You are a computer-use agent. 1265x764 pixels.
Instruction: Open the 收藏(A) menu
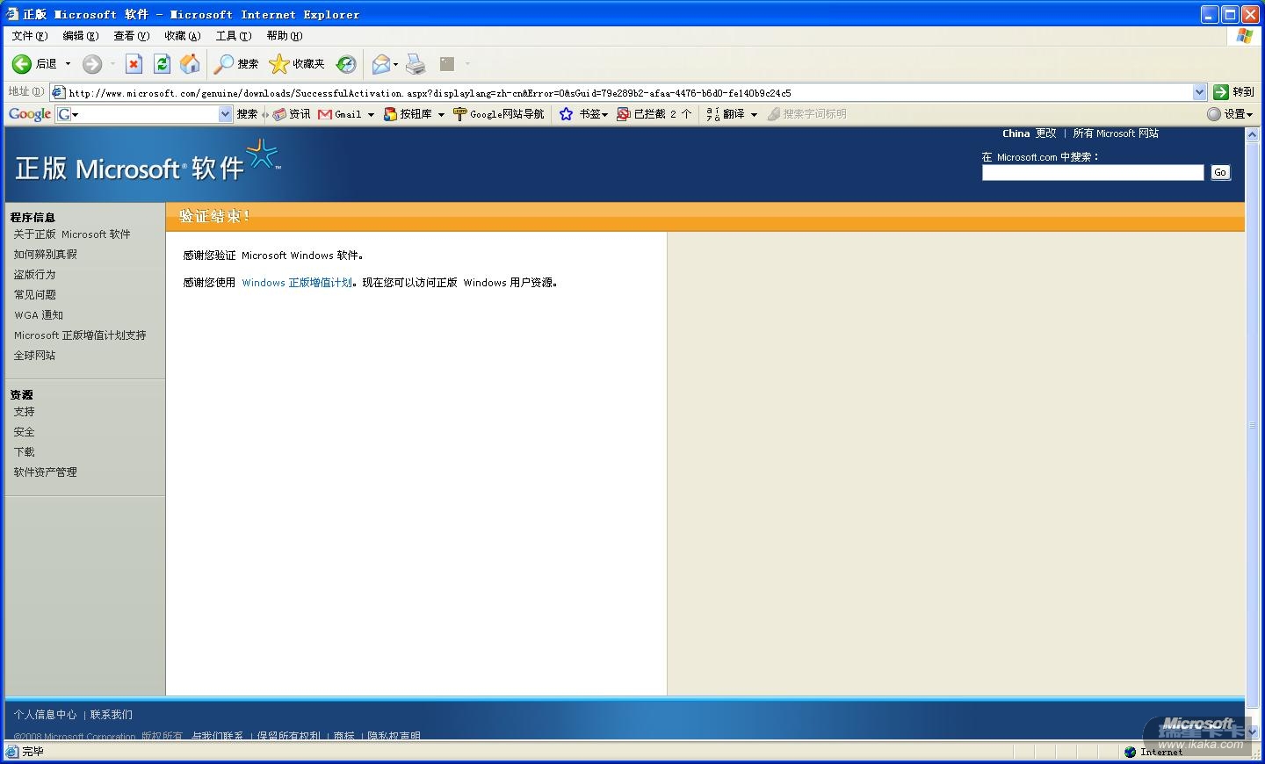[182, 36]
